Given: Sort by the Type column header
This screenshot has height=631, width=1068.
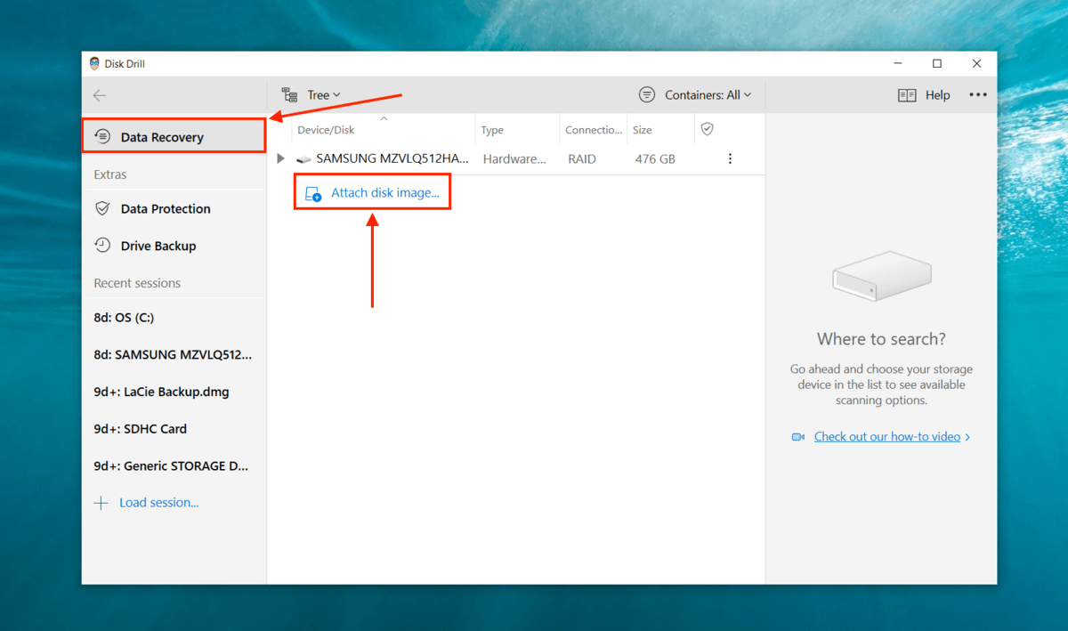Looking at the screenshot, I should [x=492, y=130].
